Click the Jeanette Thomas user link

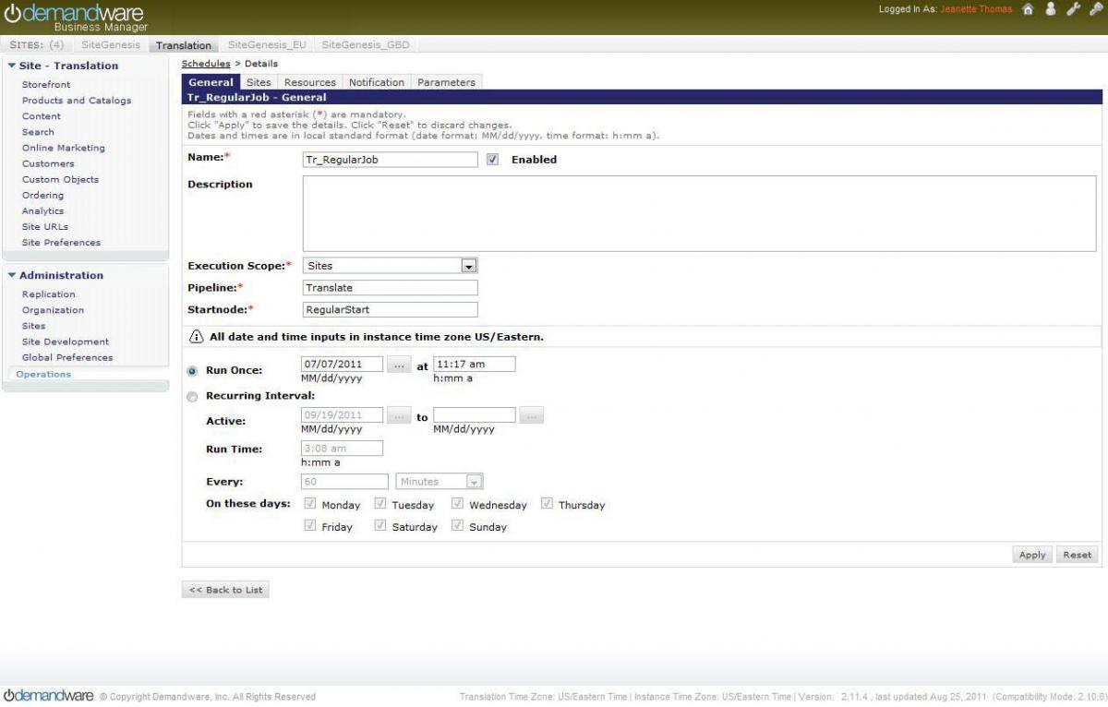[x=976, y=9]
